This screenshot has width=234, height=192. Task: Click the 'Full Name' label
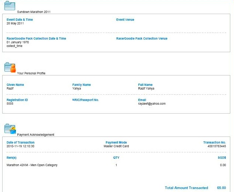click(145, 85)
